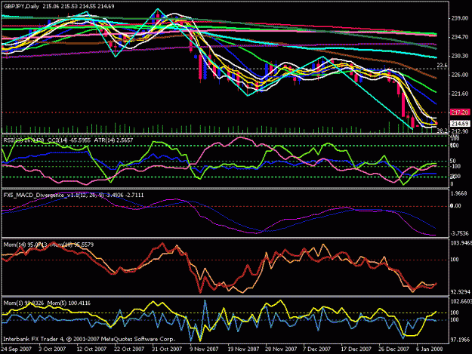Click the 7 Dec 2007 date label

click(316, 349)
